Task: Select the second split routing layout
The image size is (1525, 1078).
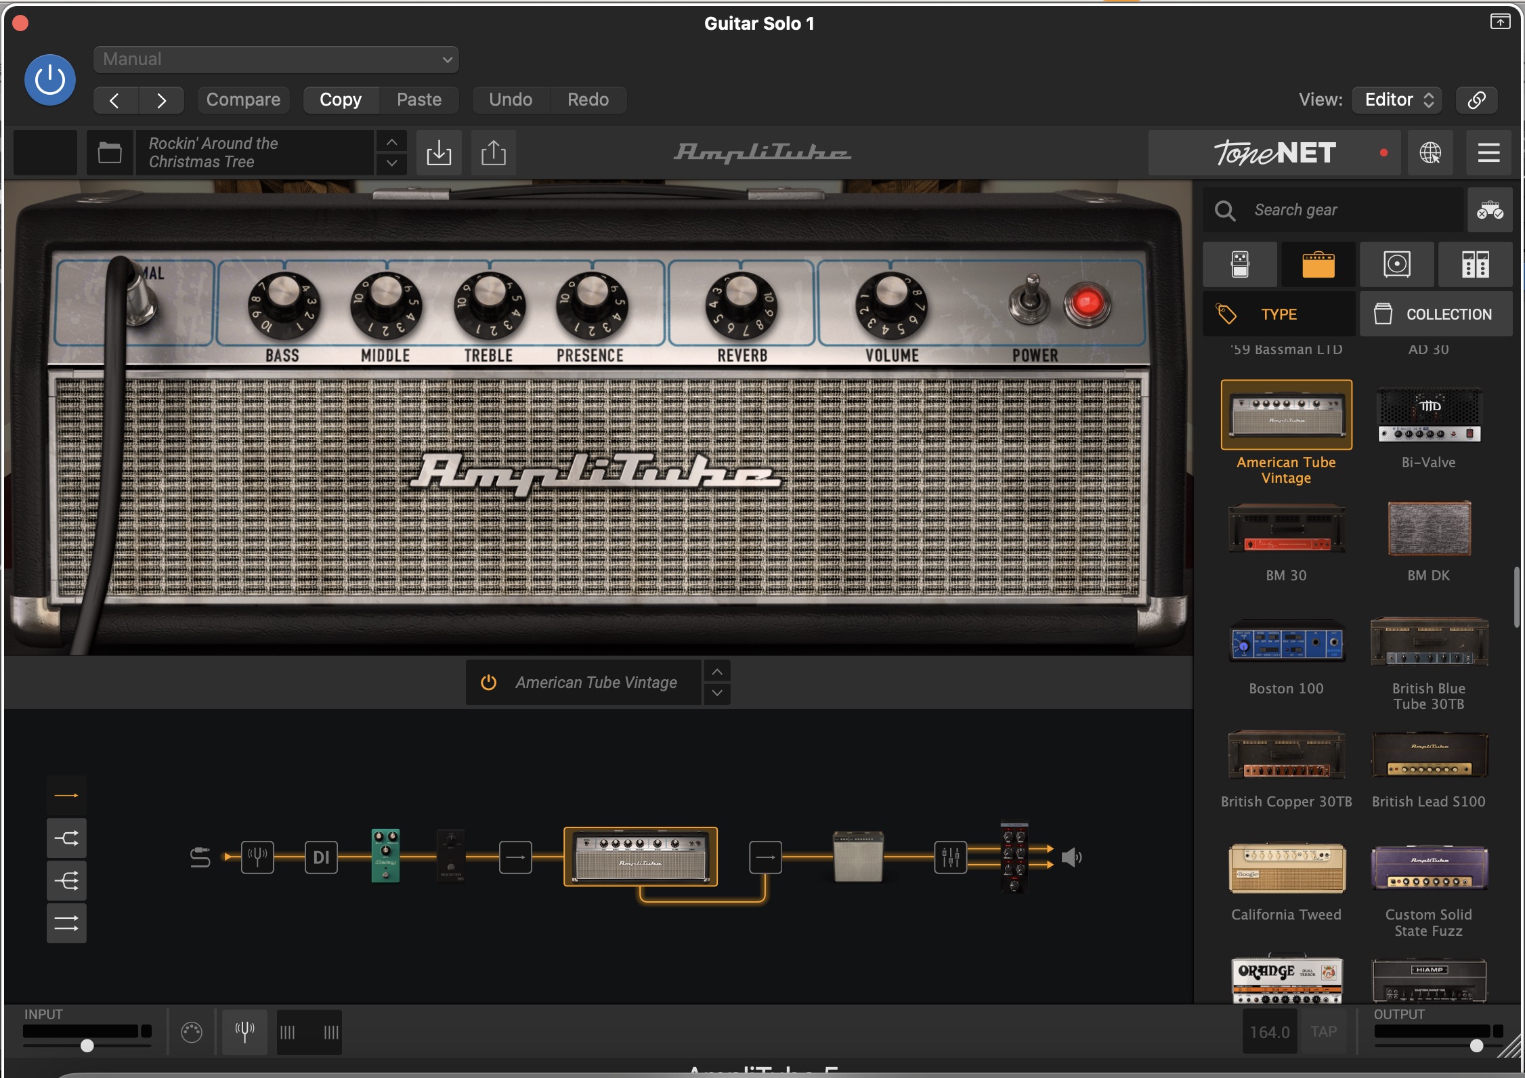Action: point(66,838)
